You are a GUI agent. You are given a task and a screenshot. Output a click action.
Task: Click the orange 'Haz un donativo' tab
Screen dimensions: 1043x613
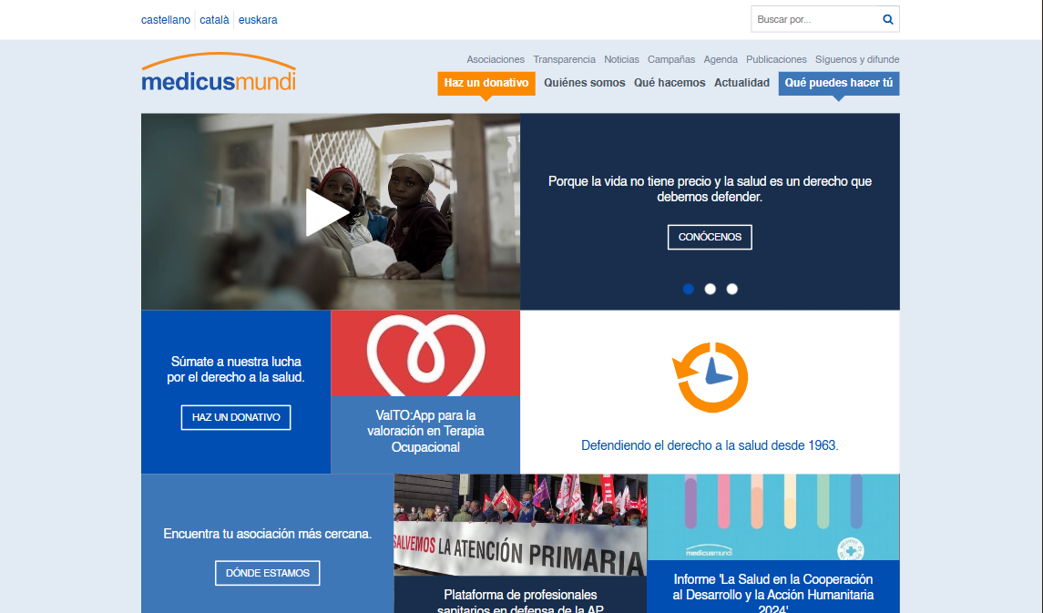(486, 83)
